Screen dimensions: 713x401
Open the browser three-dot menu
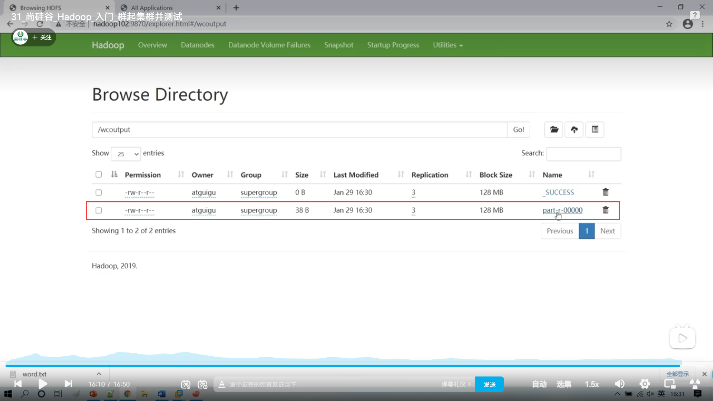pyautogui.click(x=703, y=24)
